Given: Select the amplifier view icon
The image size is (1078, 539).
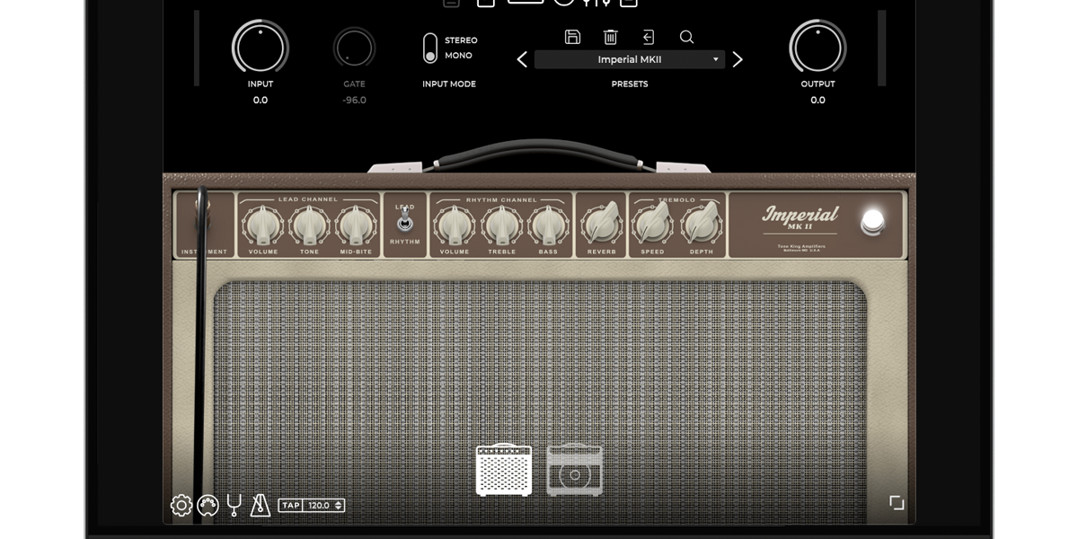Looking at the screenshot, I should tap(504, 470).
